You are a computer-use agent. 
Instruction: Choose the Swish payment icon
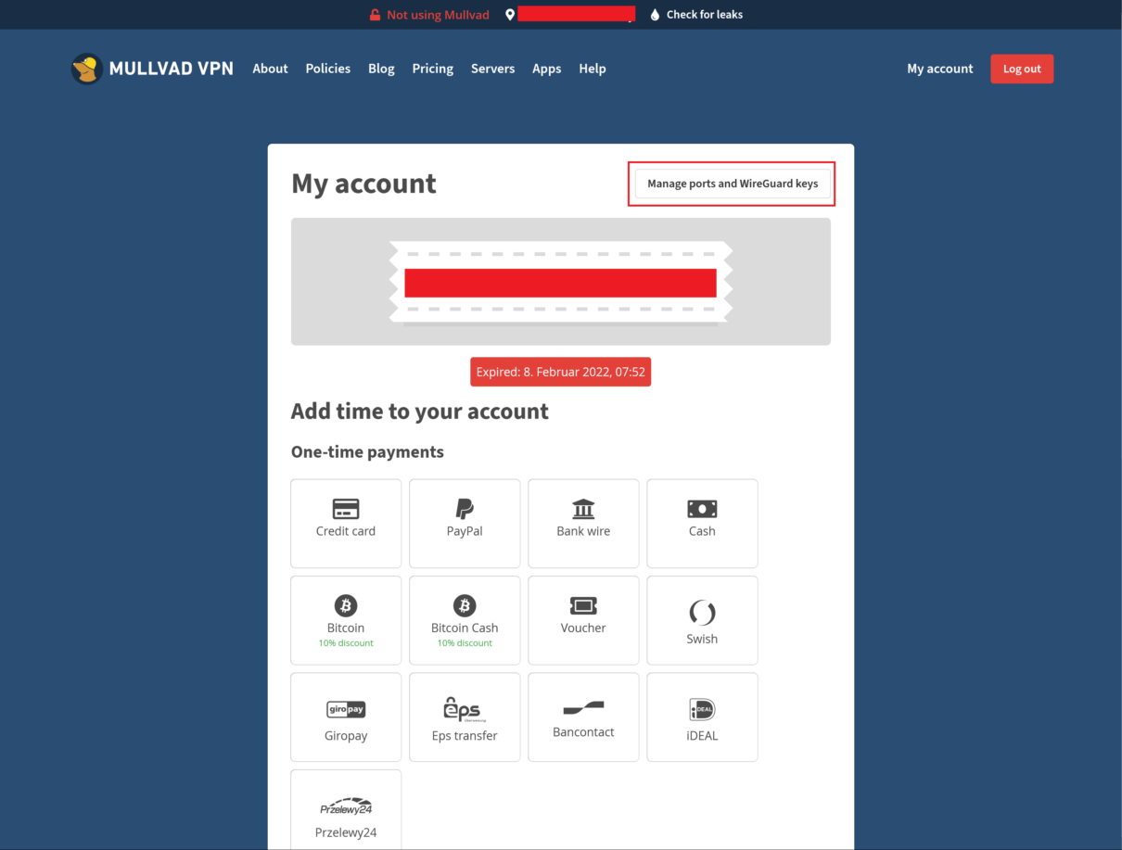pos(702,612)
